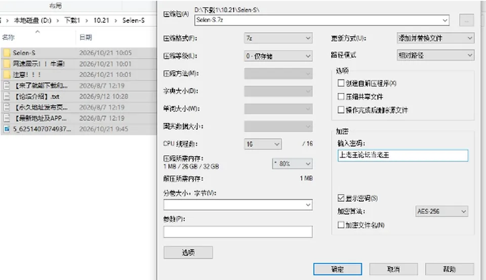The image size is (486, 280).
Task: Go to 本地磁盘 (D:) in the address bar
Action: [x=32, y=20]
